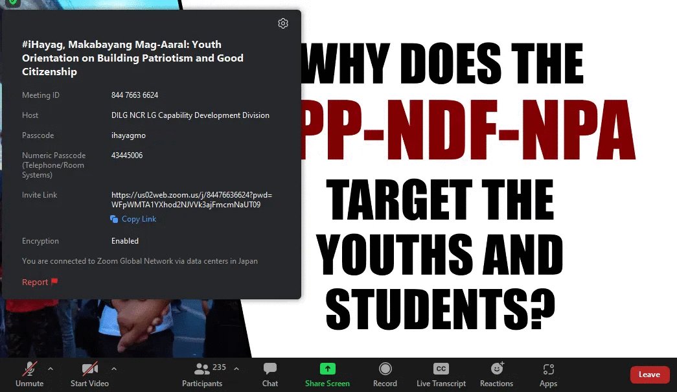
Task: Click the green encryption shield icon
Action: 14,2
